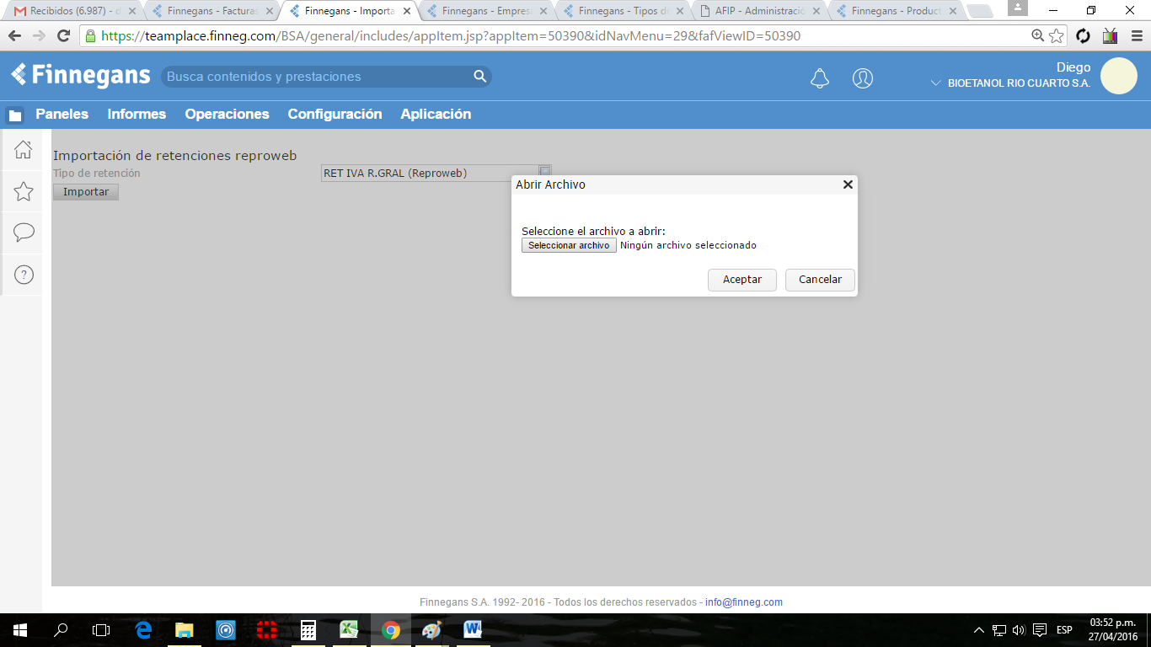Image resolution: width=1151 pixels, height=647 pixels.
Task: Switch to Paint on the taskbar
Action: click(x=431, y=630)
